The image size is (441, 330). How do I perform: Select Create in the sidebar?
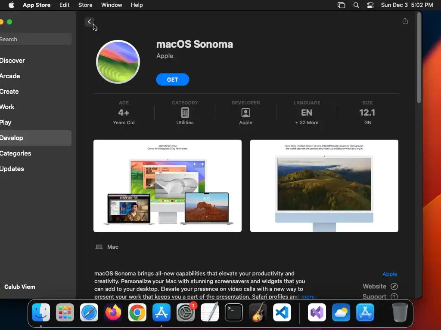[x=36, y=92]
